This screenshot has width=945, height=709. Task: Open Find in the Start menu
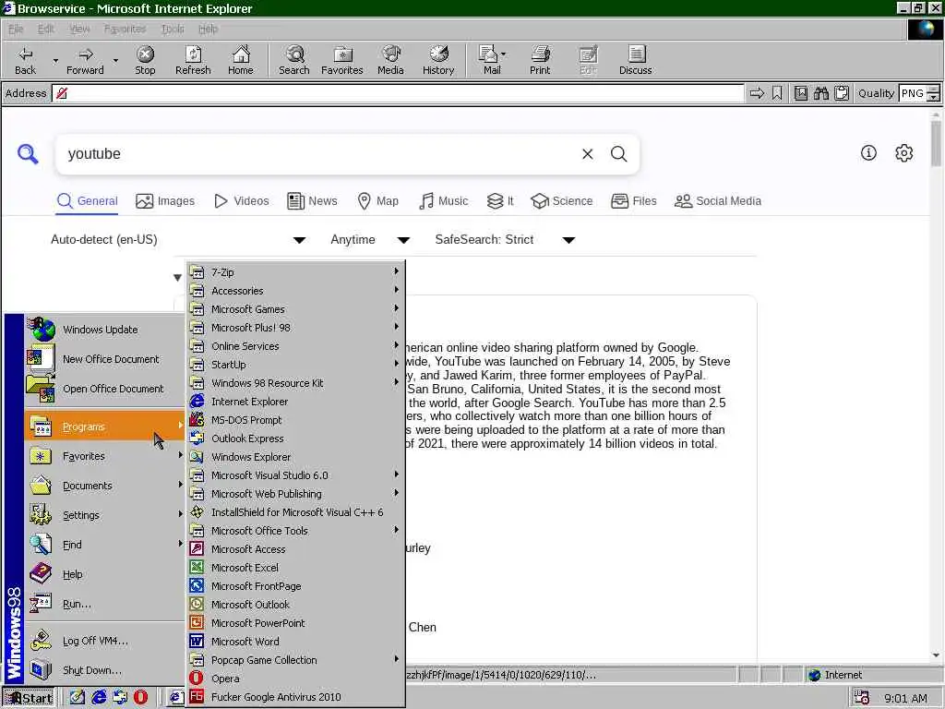tap(105, 545)
